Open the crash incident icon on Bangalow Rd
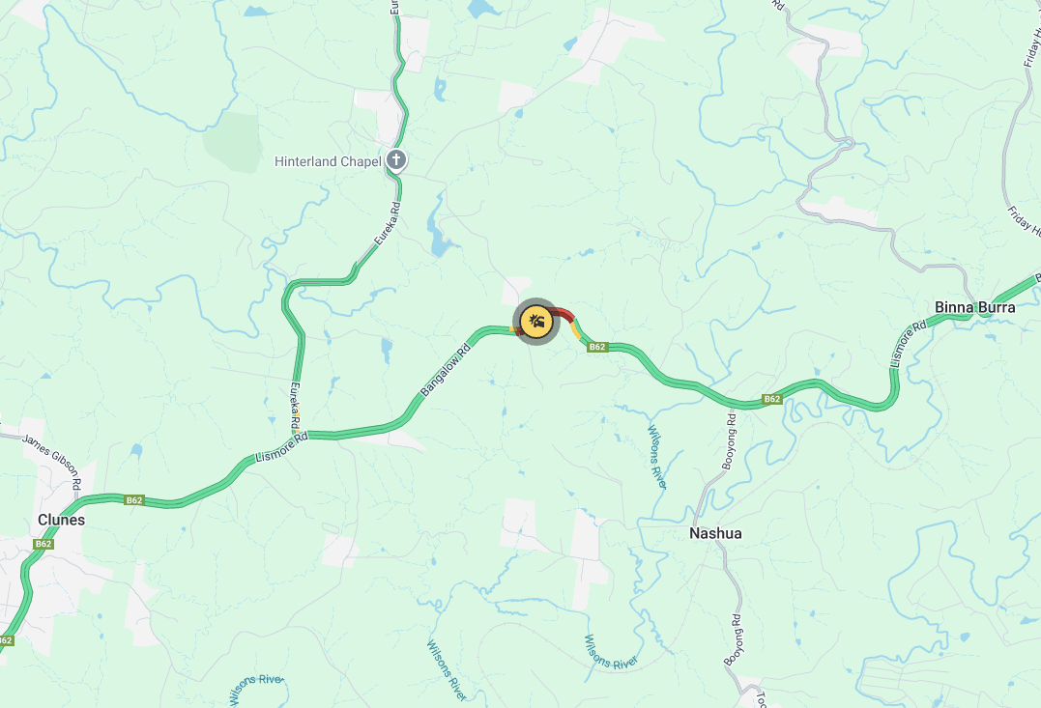The height and width of the screenshot is (708, 1041). pos(536,322)
